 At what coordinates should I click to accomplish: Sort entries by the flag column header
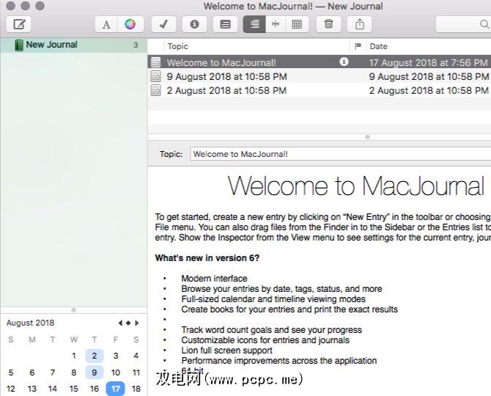click(358, 46)
